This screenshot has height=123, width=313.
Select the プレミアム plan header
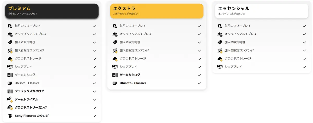(x=52, y=11)
